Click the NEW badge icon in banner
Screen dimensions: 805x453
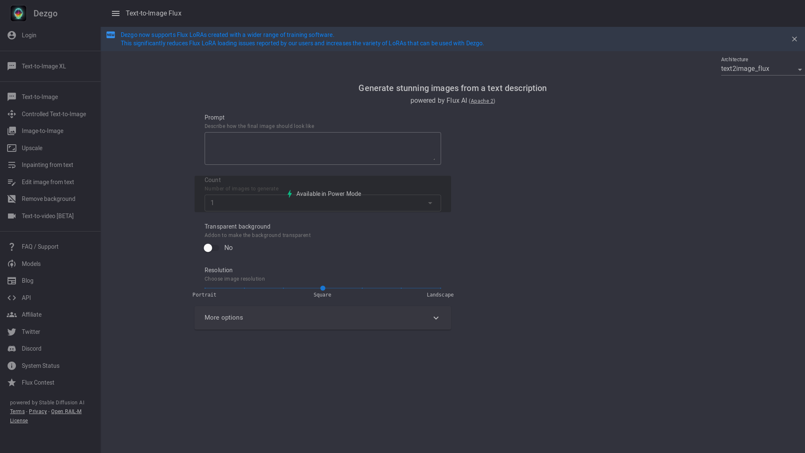(x=111, y=35)
